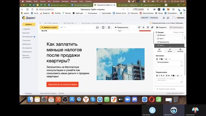
Task: Expand Мой Турбо-сайт breadcrumb dropdown
Action: pos(77,23)
